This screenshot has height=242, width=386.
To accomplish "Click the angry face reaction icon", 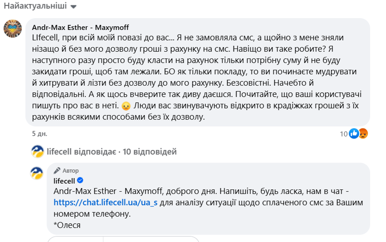I will point(363,134).
